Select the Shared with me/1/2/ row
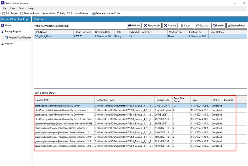The width and height of the screenshot is (248, 166). 140,132
